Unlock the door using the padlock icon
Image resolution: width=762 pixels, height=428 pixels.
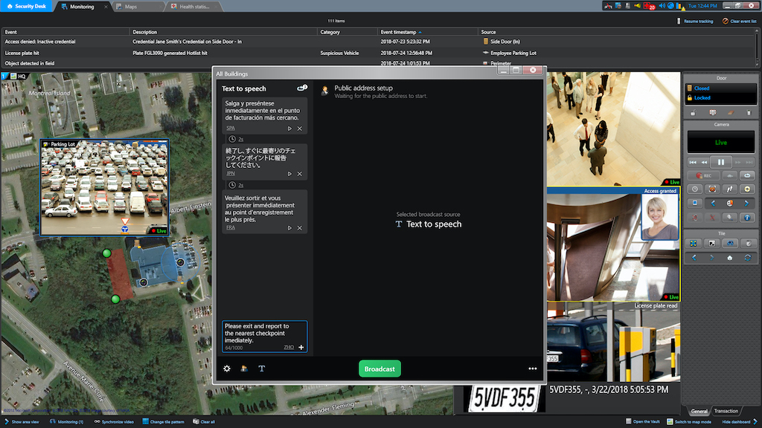click(694, 113)
